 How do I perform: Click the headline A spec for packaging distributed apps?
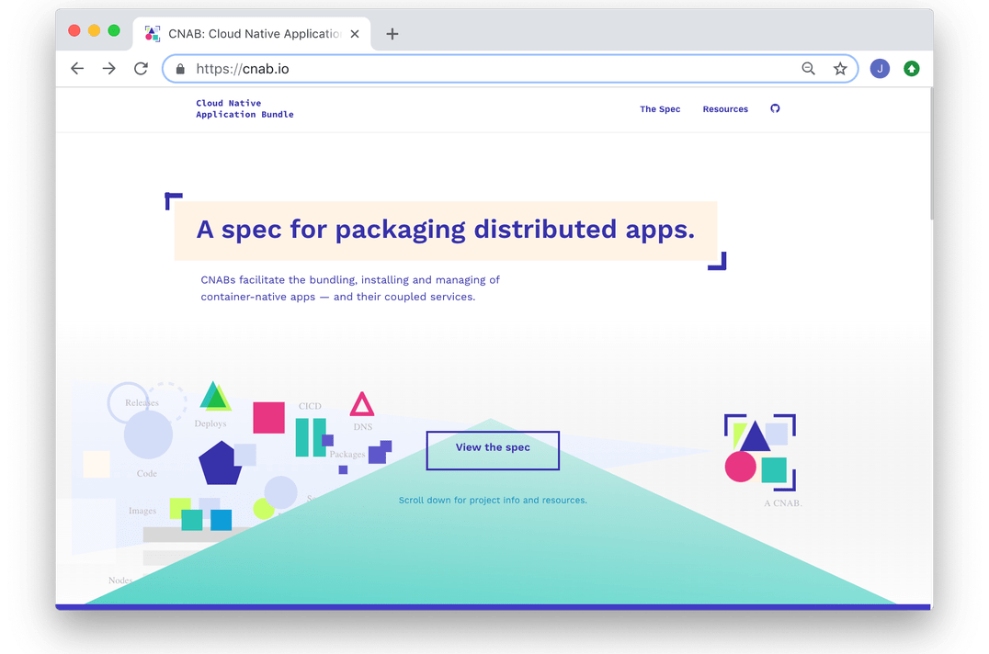445,230
